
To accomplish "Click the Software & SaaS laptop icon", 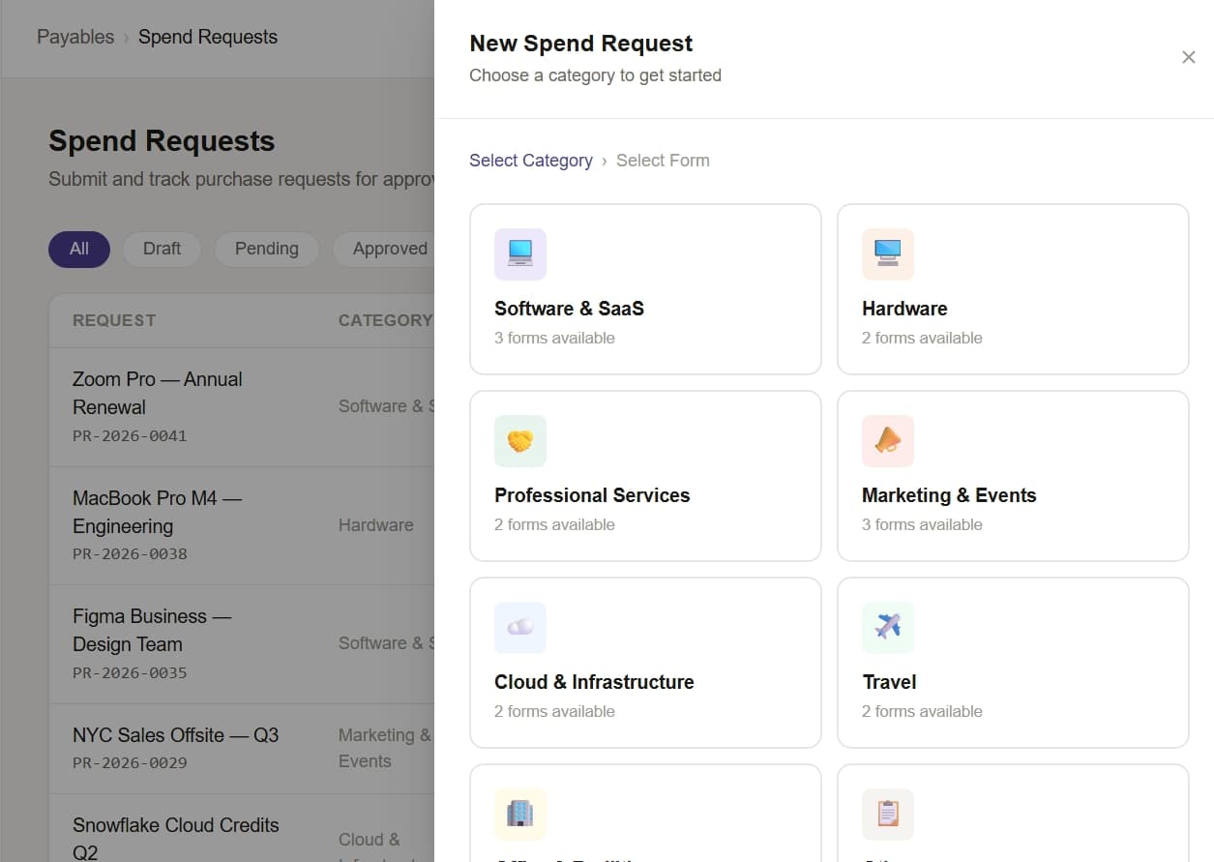I will coord(520,254).
